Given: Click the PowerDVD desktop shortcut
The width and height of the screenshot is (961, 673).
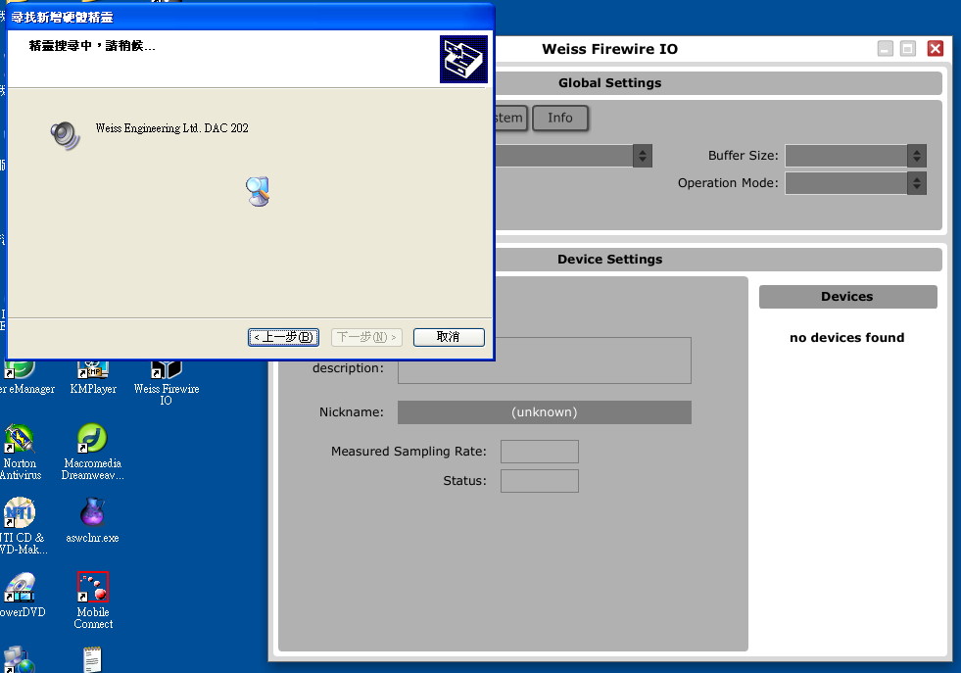Looking at the screenshot, I should tap(22, 595).
